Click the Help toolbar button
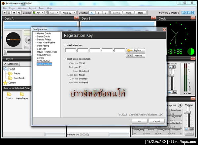The image size is (198, 145). (141, 13)
